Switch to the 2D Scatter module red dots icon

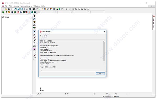pyautogui.click(x=18, y=12)
